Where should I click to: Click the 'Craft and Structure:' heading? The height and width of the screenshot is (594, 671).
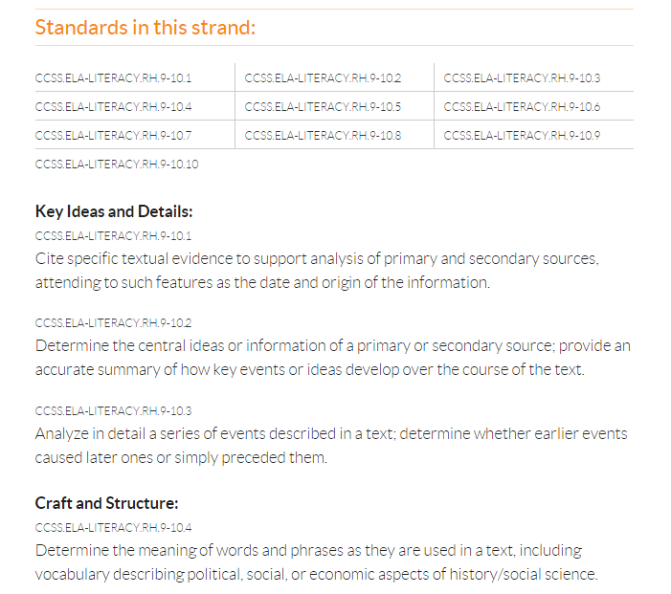tap(107, 503)
